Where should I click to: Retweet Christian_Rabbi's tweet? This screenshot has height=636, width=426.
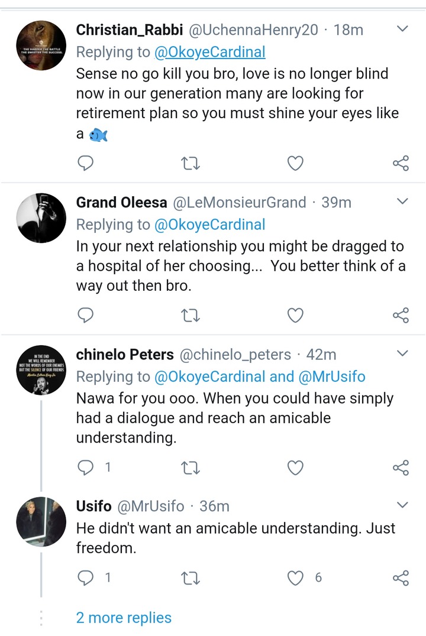[x=190, y=163]
